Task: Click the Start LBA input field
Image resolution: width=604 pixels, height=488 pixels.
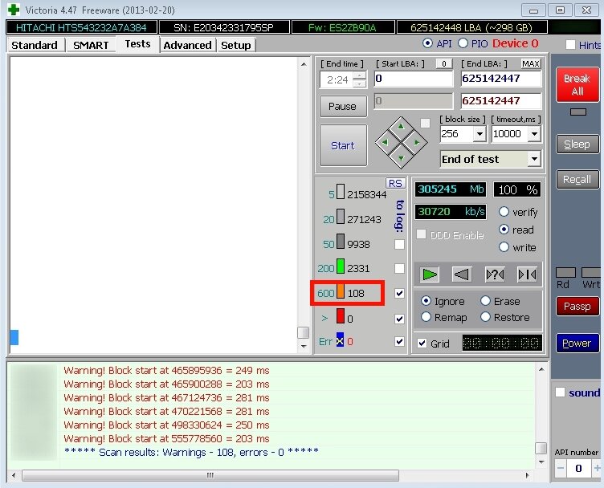Action: coord(414,79)
